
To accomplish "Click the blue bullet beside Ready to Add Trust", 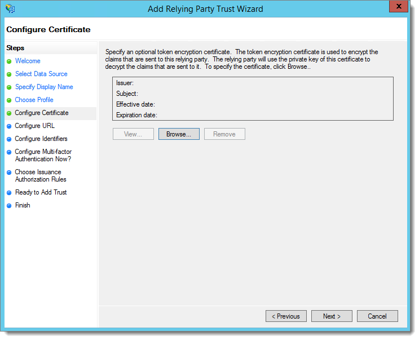I will pyautogui.click(x=9, y=193).
